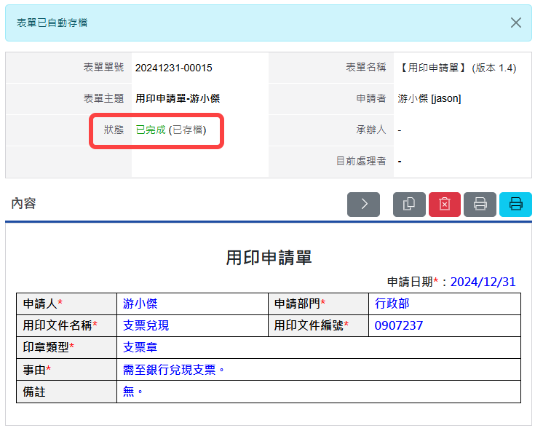
Task: Click the 內容 section heading
Action: [23, 203]
